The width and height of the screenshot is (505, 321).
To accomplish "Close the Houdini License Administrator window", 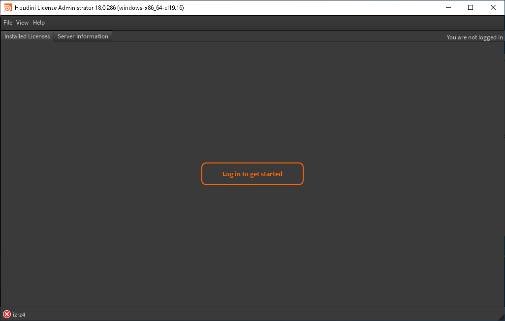I will coord(493,7).
